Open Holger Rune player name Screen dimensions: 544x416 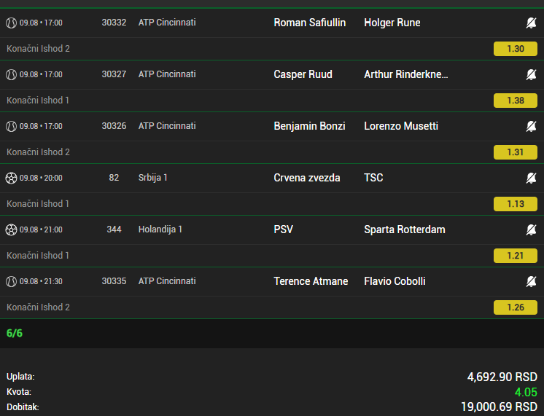392,23
